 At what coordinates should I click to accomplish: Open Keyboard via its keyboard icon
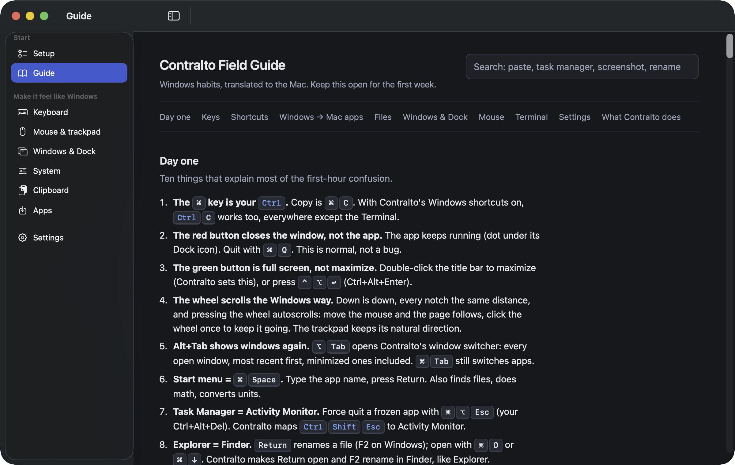[23, 112]
